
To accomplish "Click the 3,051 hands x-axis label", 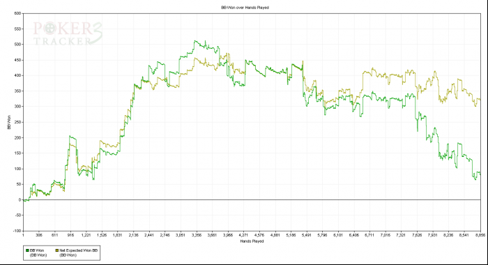I will [x=181, y=235].
